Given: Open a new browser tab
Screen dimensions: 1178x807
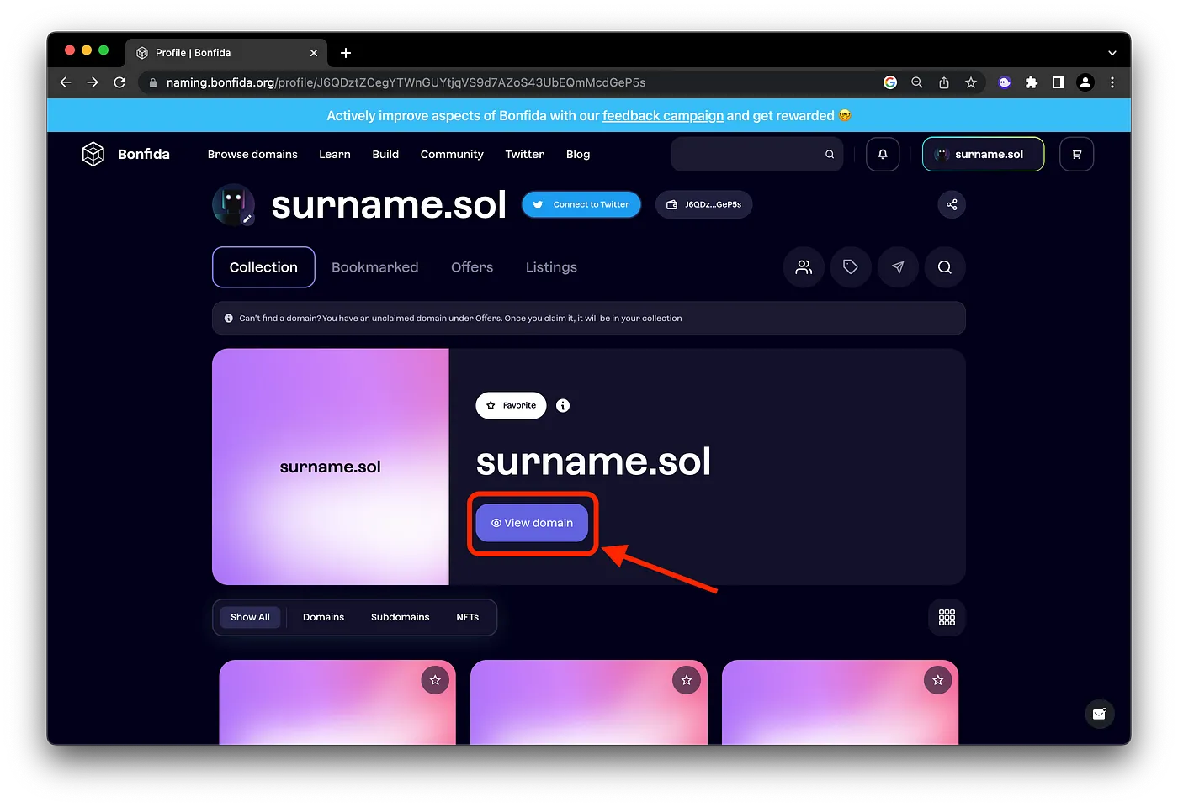Looking at the screenshot, I should click(x=346, y=53).
